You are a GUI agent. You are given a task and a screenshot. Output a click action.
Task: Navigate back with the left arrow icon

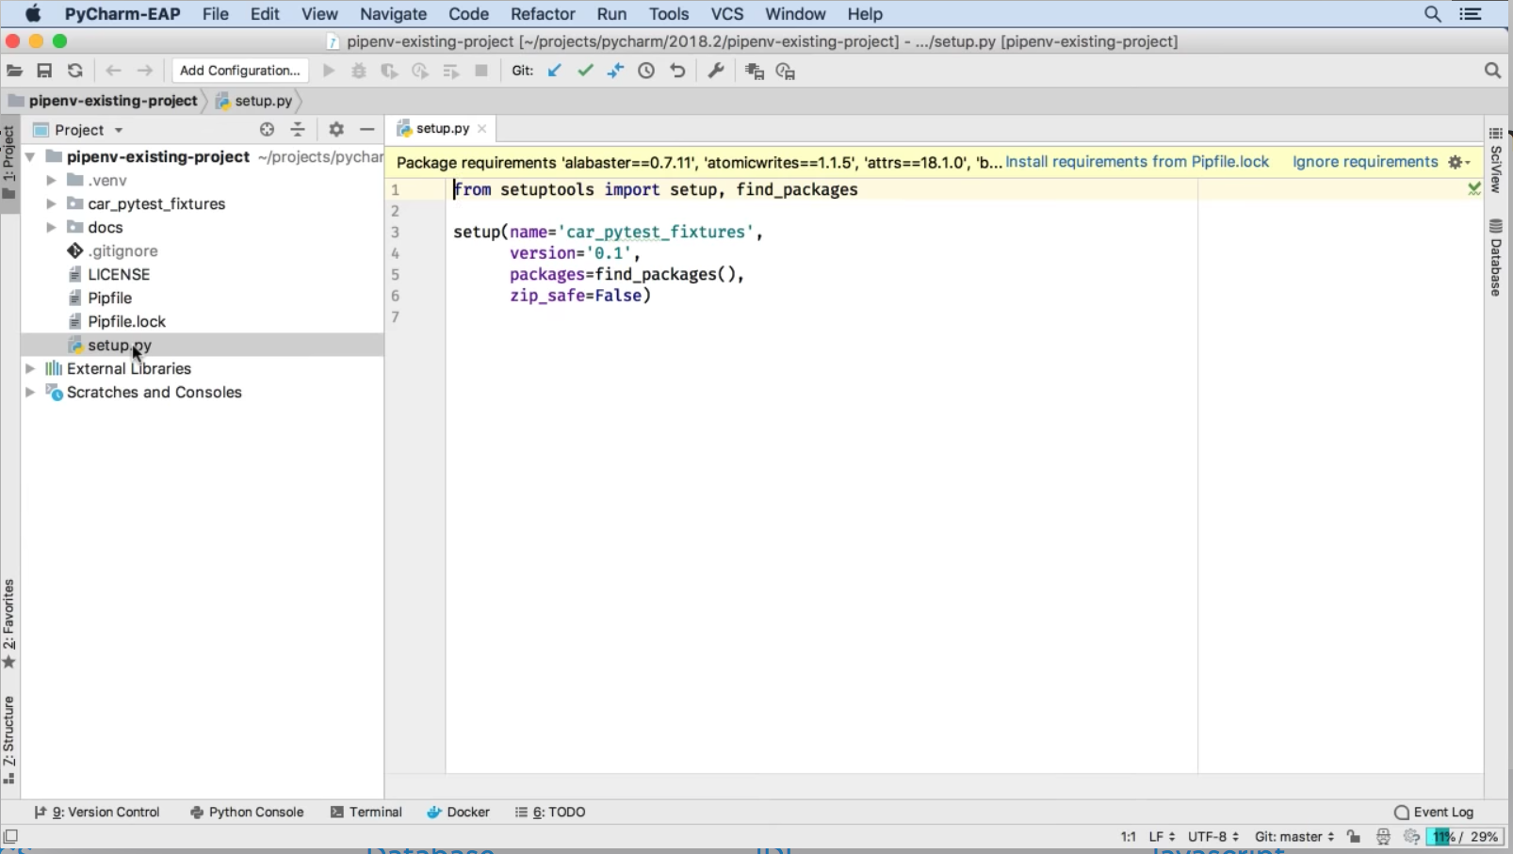pos(114,71)
